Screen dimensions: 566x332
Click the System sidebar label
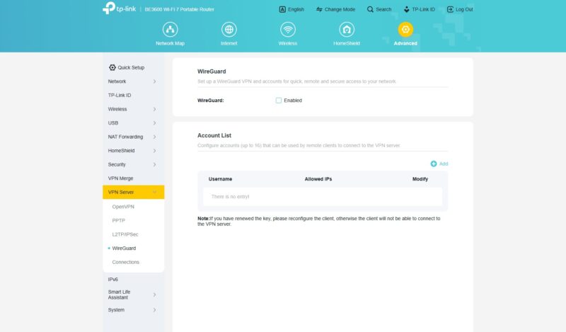116,310
